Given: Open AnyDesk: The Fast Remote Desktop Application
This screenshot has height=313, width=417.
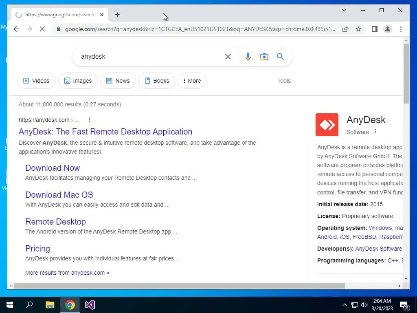Looking at the screenshot, I should [105, 132].
